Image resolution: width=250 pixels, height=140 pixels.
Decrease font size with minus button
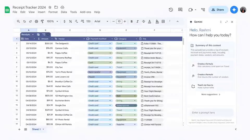[x=114, y=22]
